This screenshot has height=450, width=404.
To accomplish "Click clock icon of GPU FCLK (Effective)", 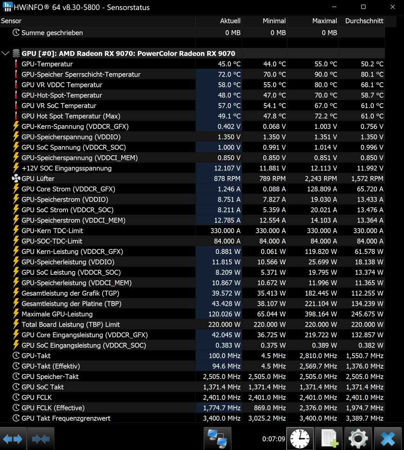I will coord(16,408).
